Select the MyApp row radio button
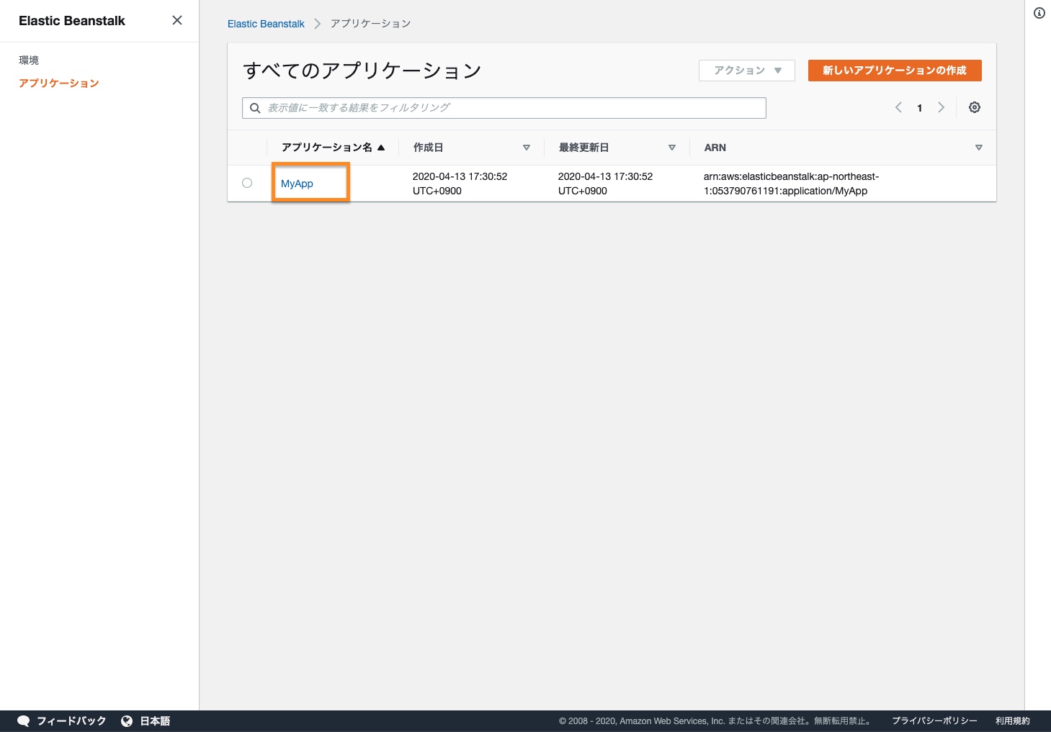The height and width of the screenshot is (732, 1051). 247,183
